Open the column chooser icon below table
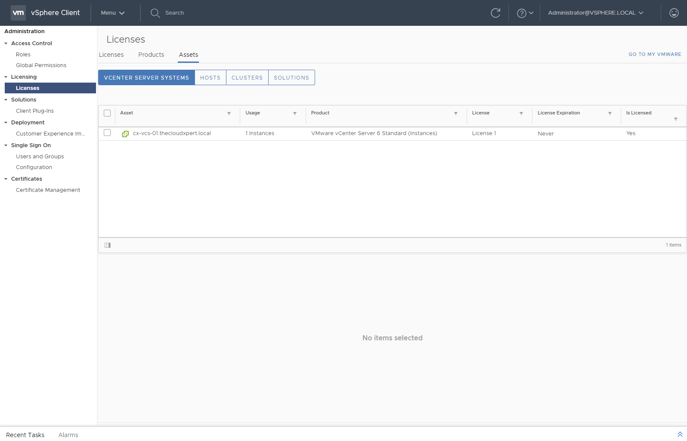 (108, 245)
